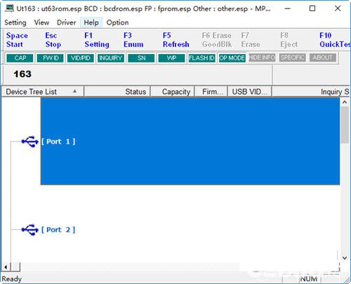Open the Setting menu
Screen dimensions: 351x284
click(x=15, y=22)
